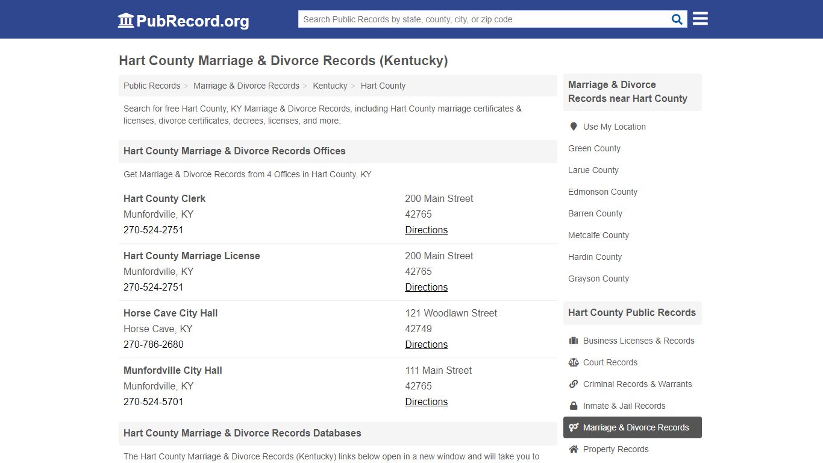Open Edmonson County records link
The height and width of the screenshot is (463, 823).
[x=602, y=192]
